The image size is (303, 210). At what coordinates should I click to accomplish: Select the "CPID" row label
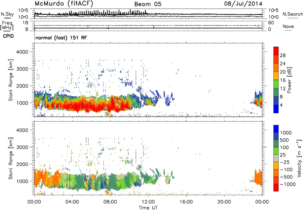(8, 36)
